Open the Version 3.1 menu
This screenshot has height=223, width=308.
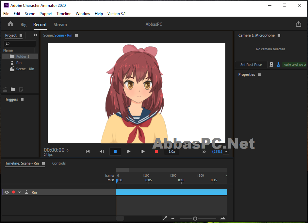(116, 13)
